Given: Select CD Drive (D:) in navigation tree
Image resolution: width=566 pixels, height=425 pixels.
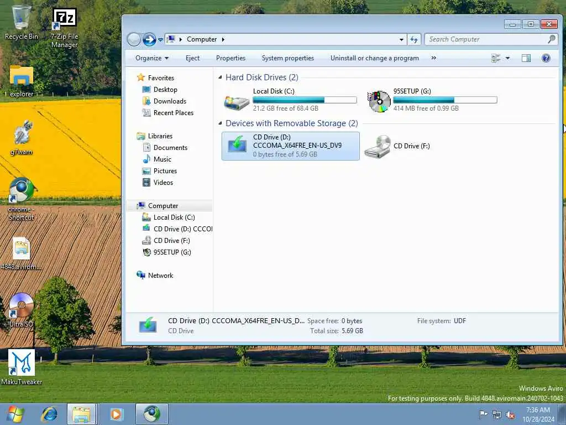Looking at the screenshot, I should 182,229.
